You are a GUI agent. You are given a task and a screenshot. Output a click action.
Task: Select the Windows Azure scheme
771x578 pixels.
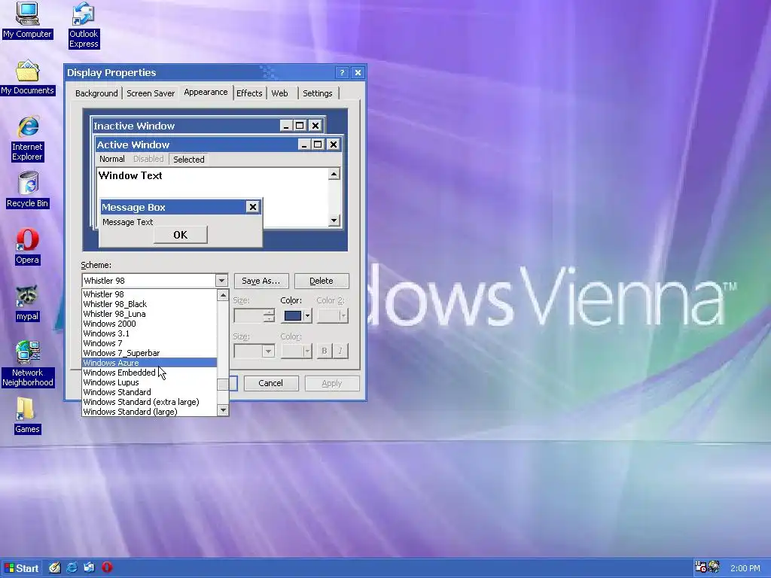click(149, 363)
